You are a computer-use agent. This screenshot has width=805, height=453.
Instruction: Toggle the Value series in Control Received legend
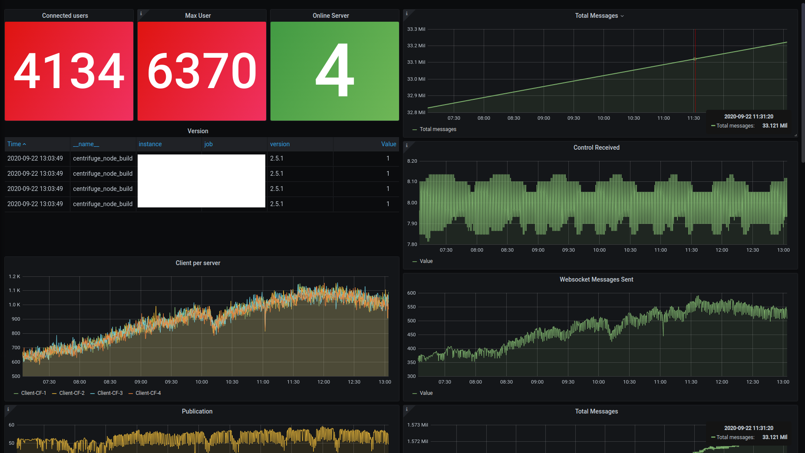[426, 261]
